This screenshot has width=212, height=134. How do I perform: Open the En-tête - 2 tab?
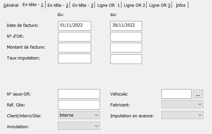coord(58,5)
